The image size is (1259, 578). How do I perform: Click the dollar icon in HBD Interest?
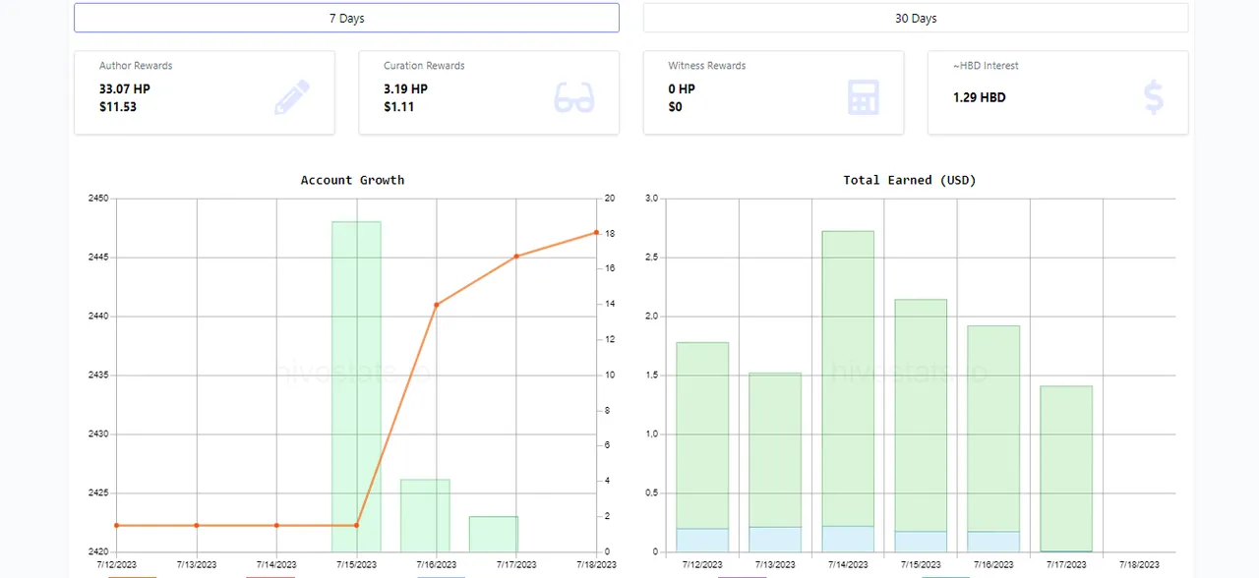pos(1154,97)
